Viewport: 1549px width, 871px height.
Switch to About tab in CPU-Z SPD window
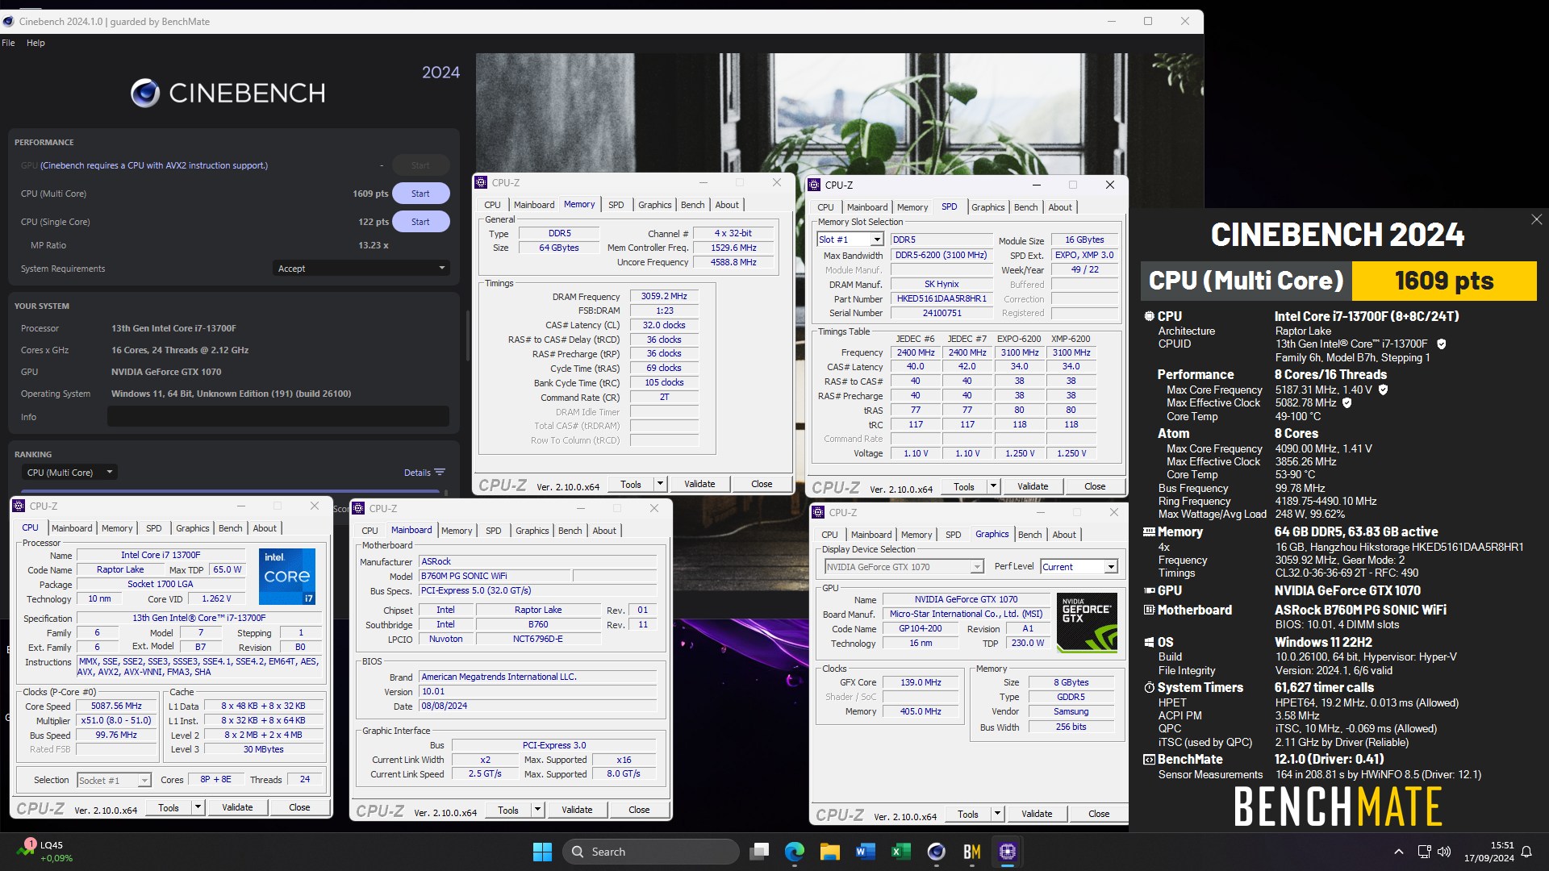pos(1060,207)
